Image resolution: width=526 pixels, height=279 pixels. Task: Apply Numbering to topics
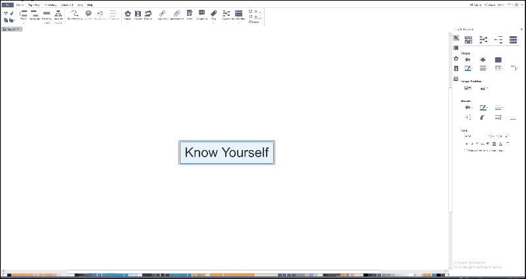click(238, 16)
